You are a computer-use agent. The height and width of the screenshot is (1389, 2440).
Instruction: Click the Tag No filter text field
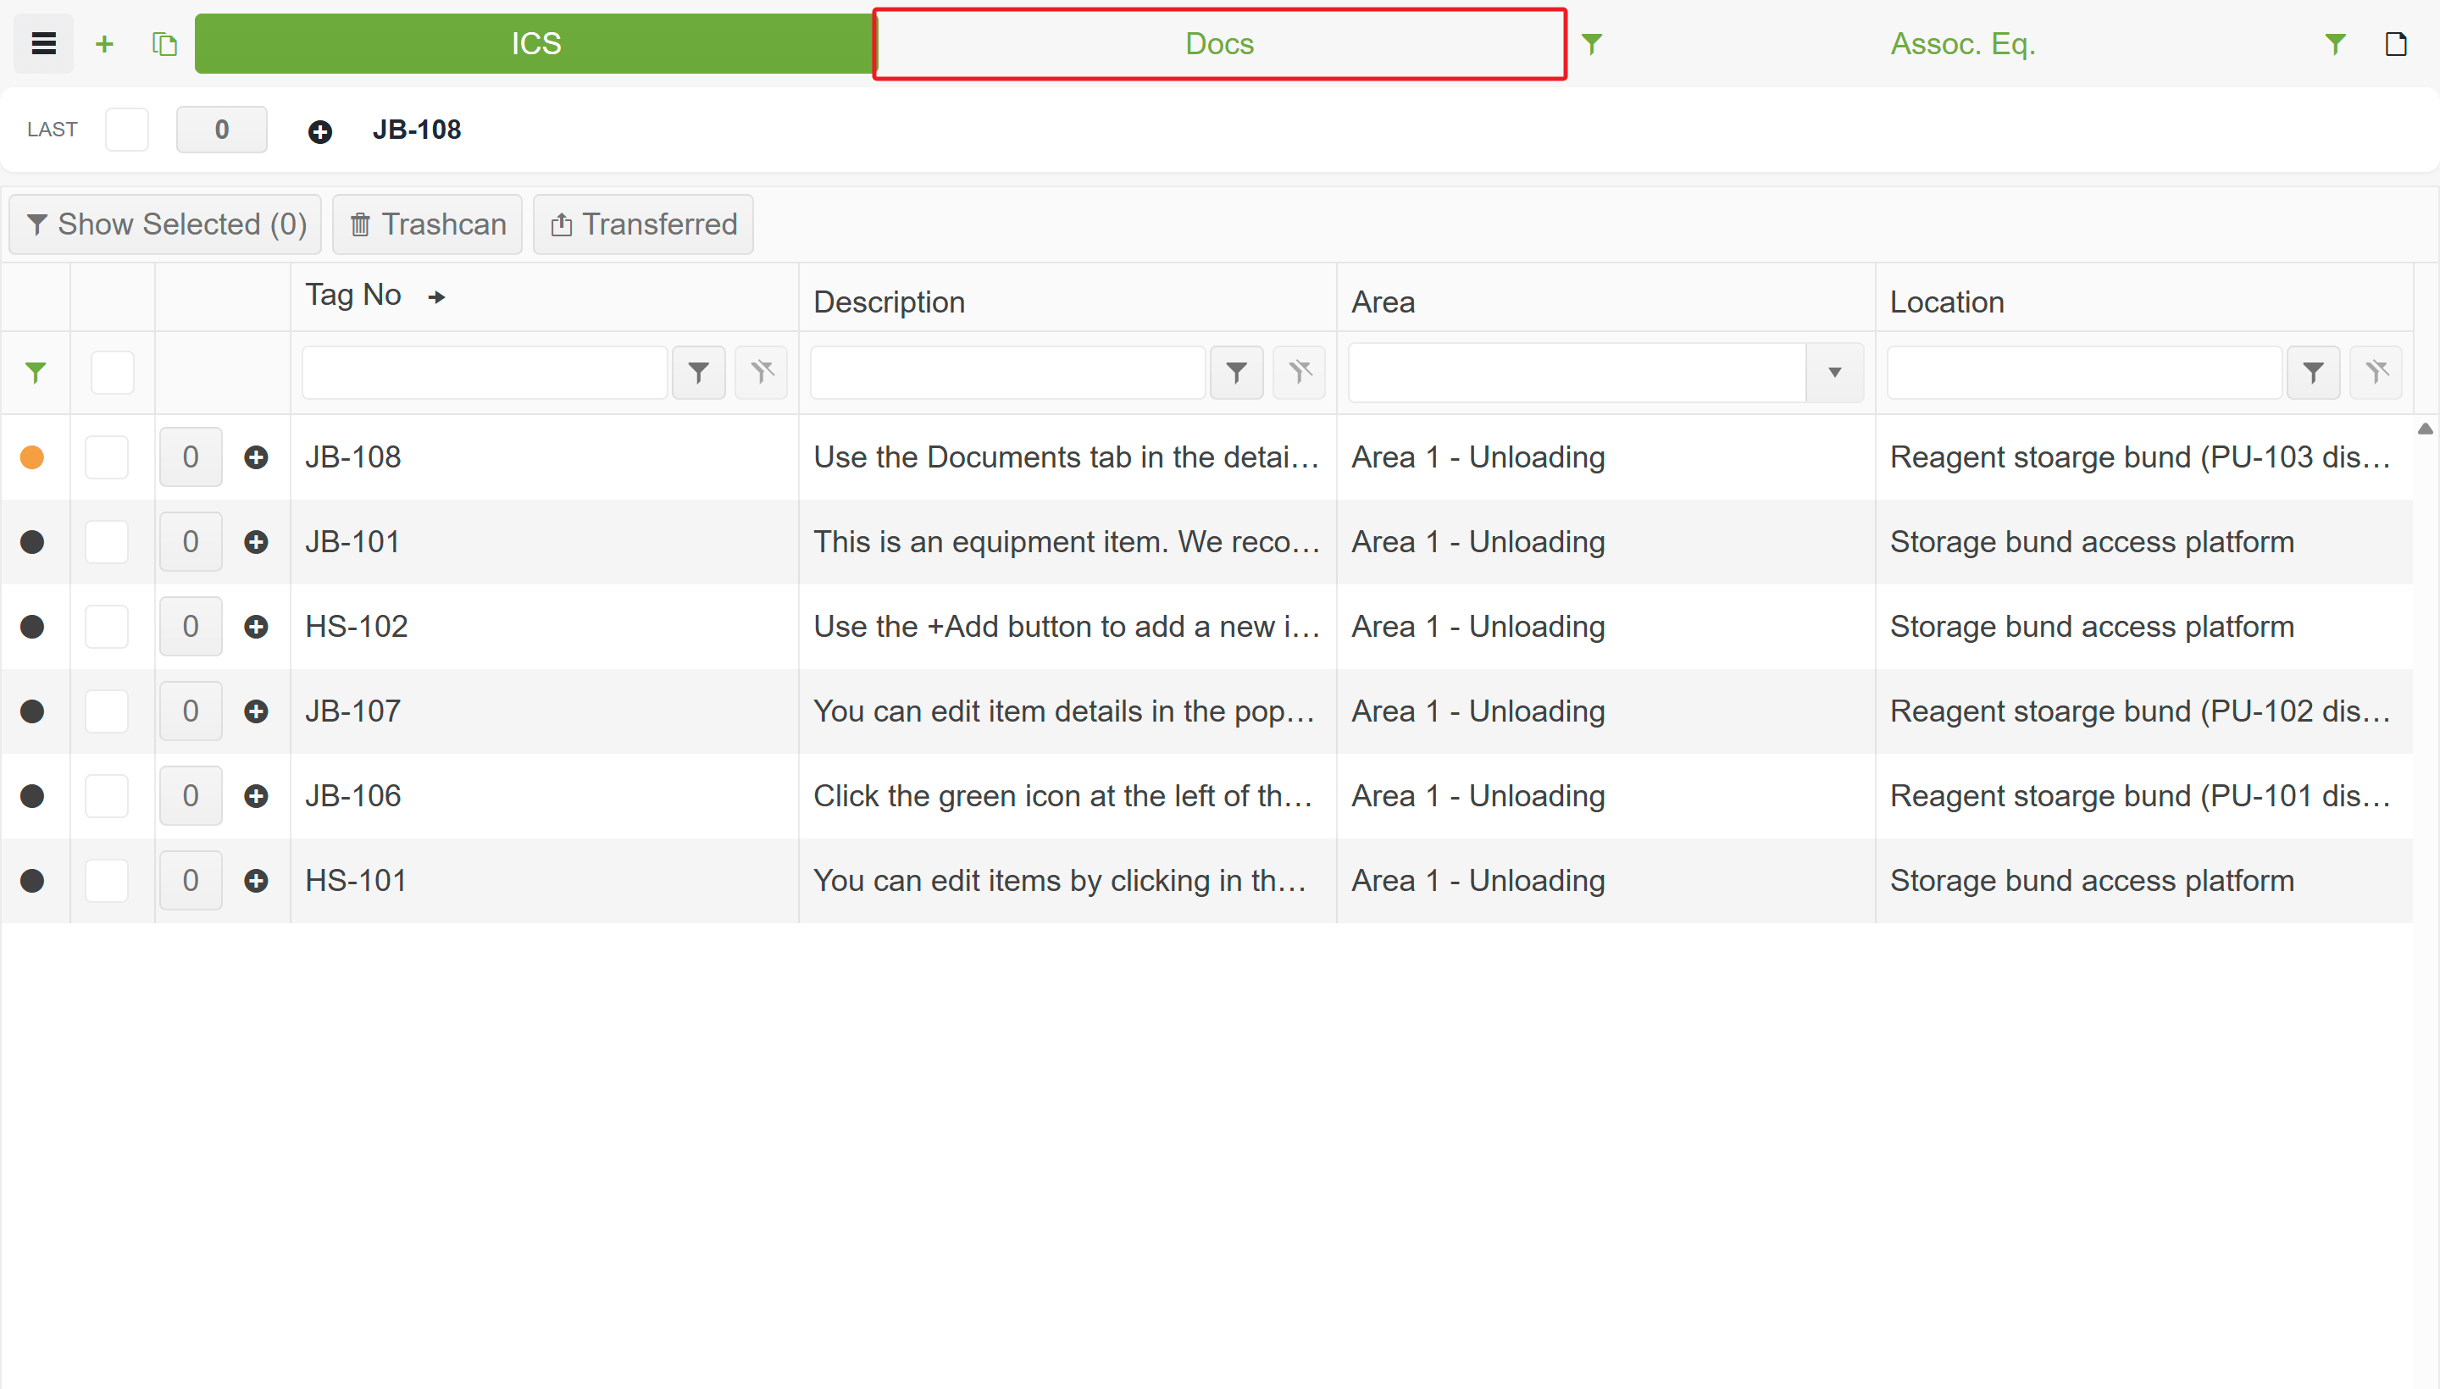pyautogui.click(x=485, y=372)
